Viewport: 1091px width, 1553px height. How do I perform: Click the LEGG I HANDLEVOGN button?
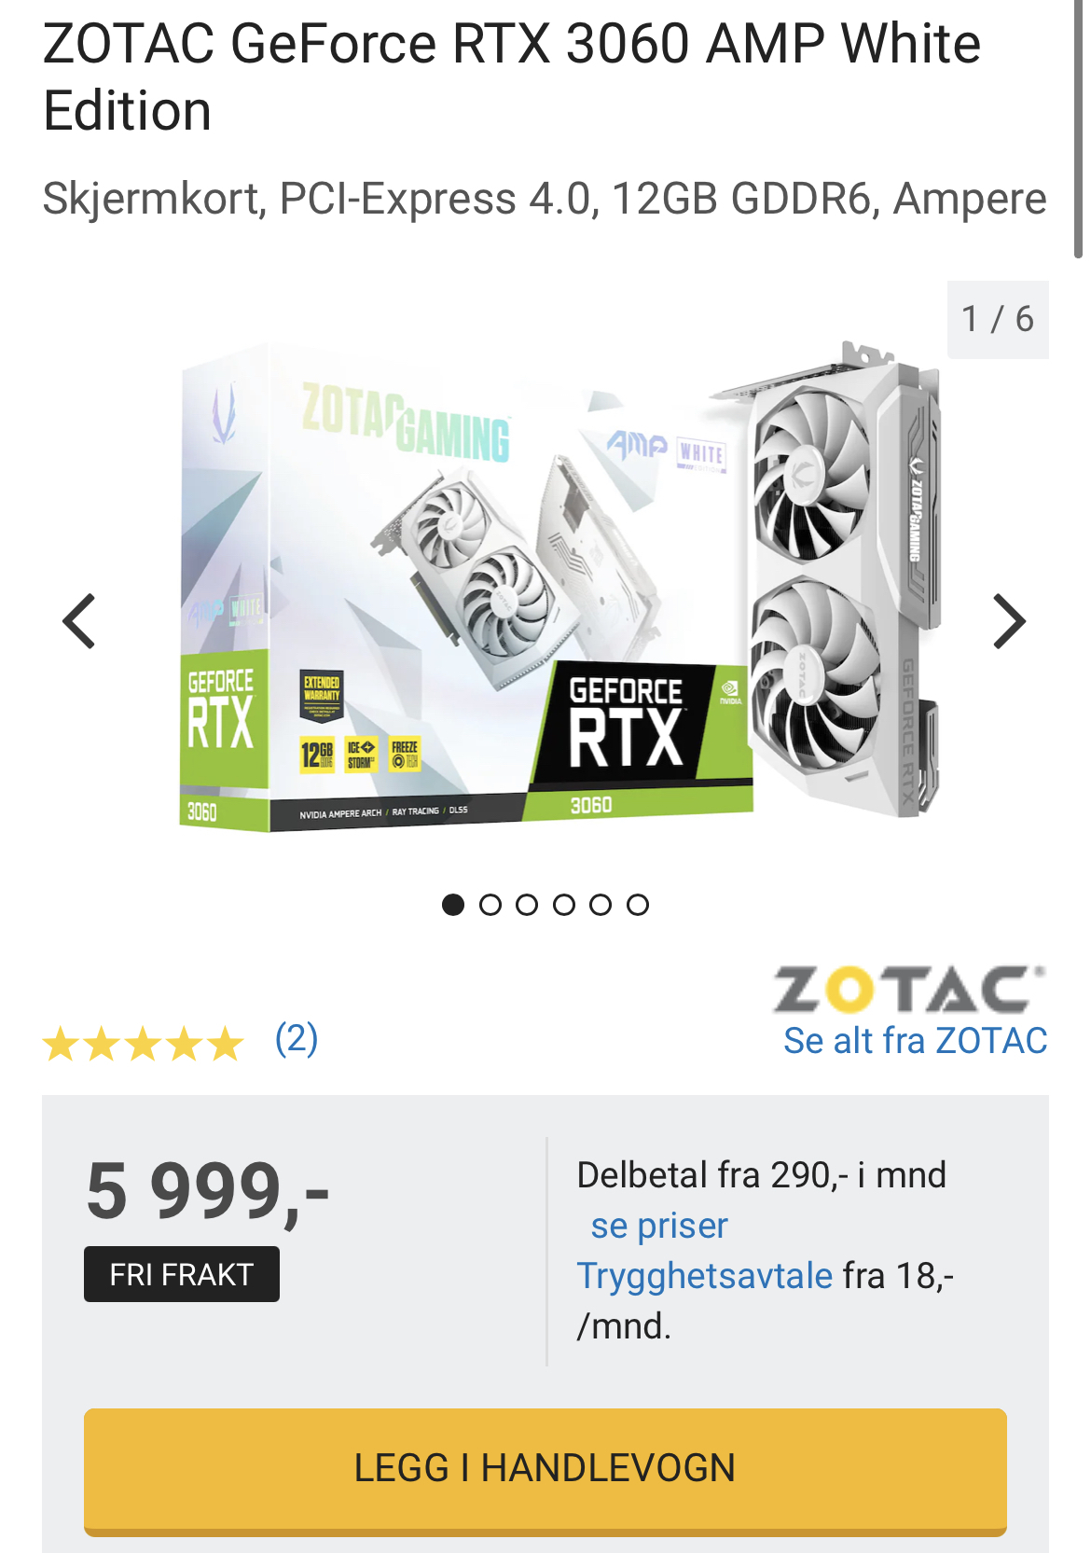coord(545,1470)
